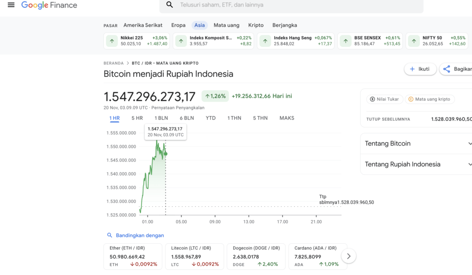This screenshot has width=472, height=275.
Task: Open the navigation hamburger menu
Action: pyautogui.click(x=11, y=5)
